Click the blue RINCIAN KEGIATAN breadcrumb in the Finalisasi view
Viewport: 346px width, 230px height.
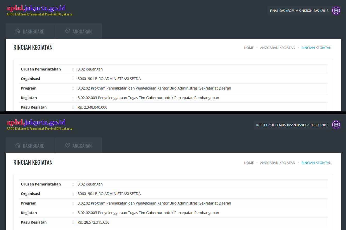[x=316, y=48]
